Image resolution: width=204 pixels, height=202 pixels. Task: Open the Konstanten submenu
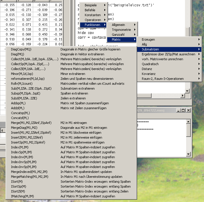94,15
